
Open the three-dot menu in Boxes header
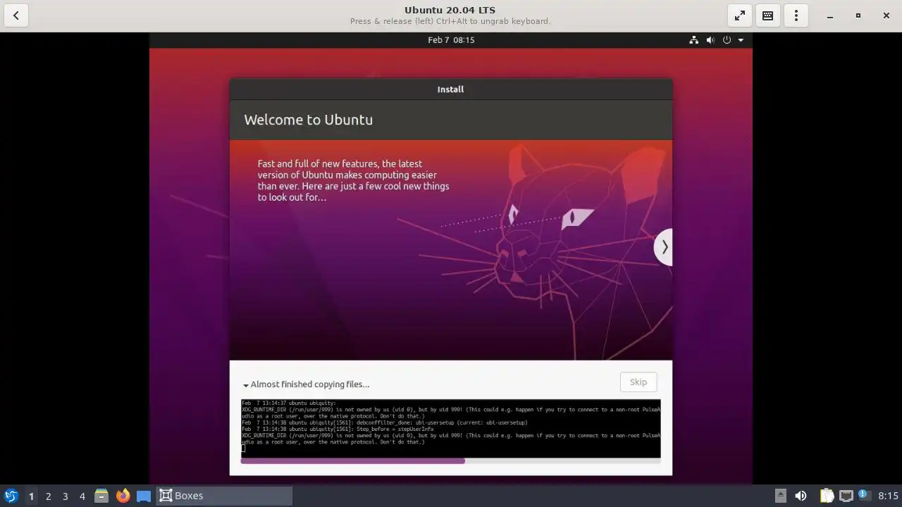pyautogui.click(x=796, y=15)
